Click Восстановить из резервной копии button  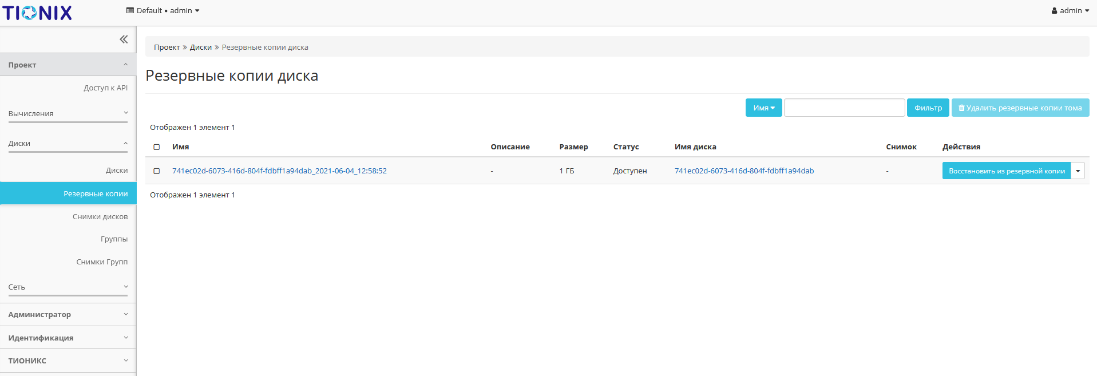click(x=1006, y=171)
